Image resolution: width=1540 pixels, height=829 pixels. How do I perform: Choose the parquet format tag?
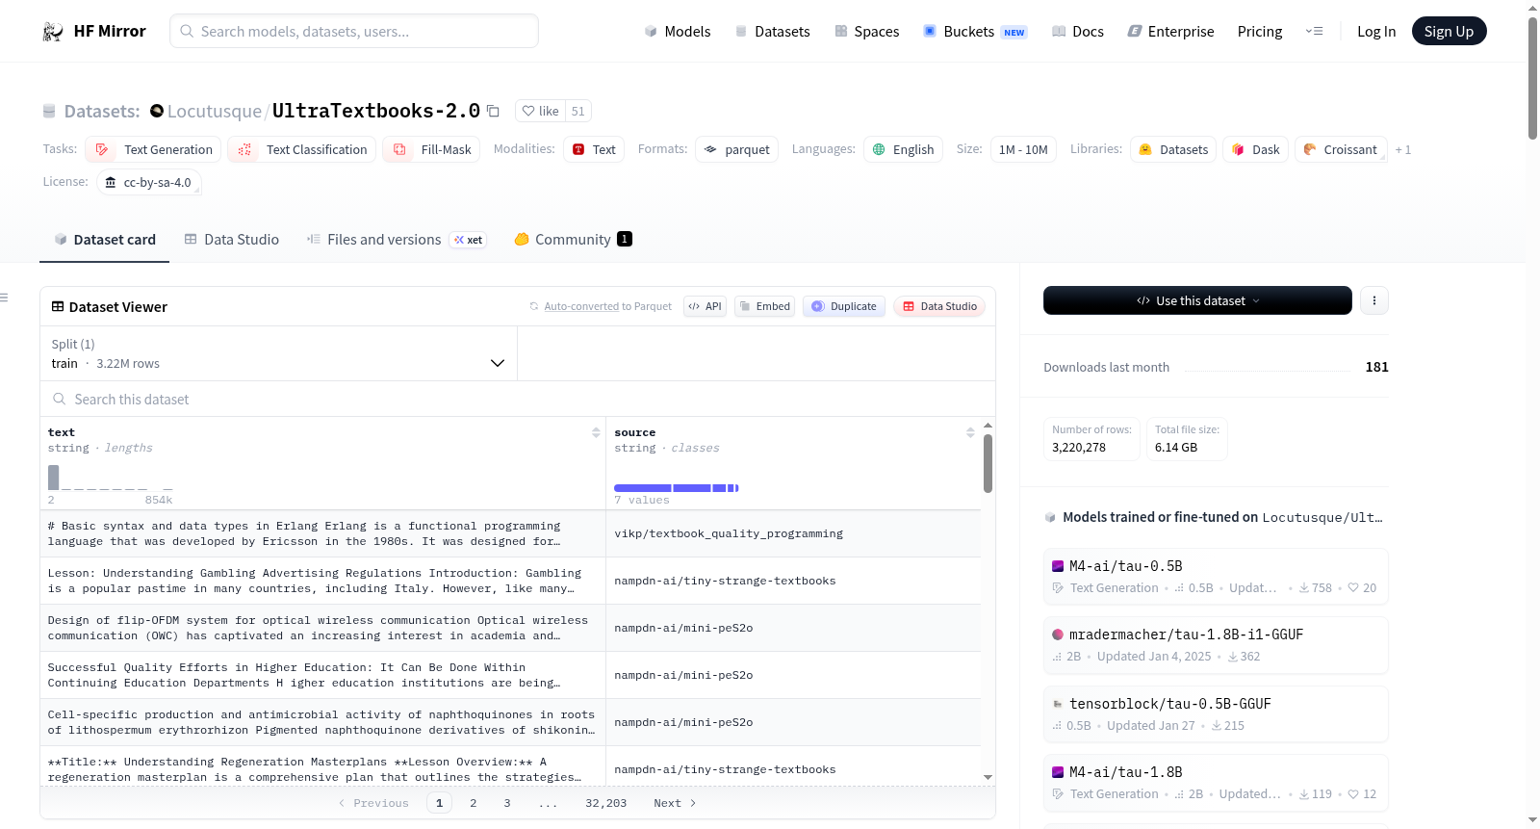[x=737, y=149]
